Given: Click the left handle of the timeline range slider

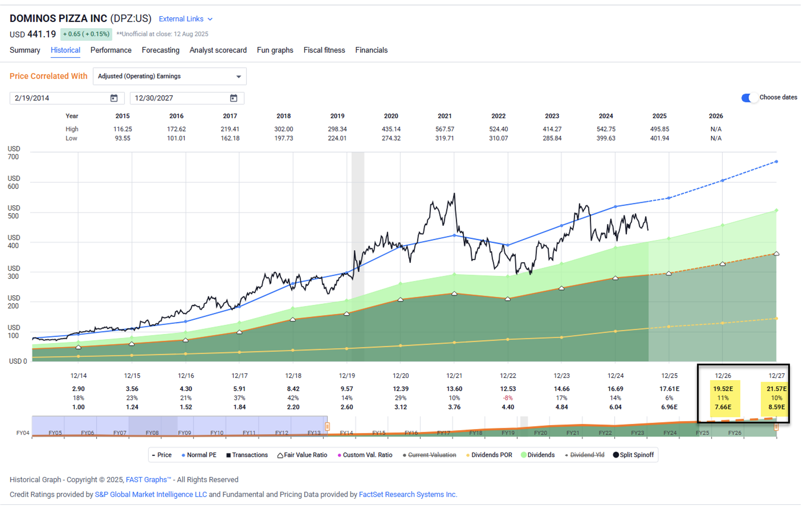Looking at the screenshot, I should pyautogui.click(x=327, y=427).
